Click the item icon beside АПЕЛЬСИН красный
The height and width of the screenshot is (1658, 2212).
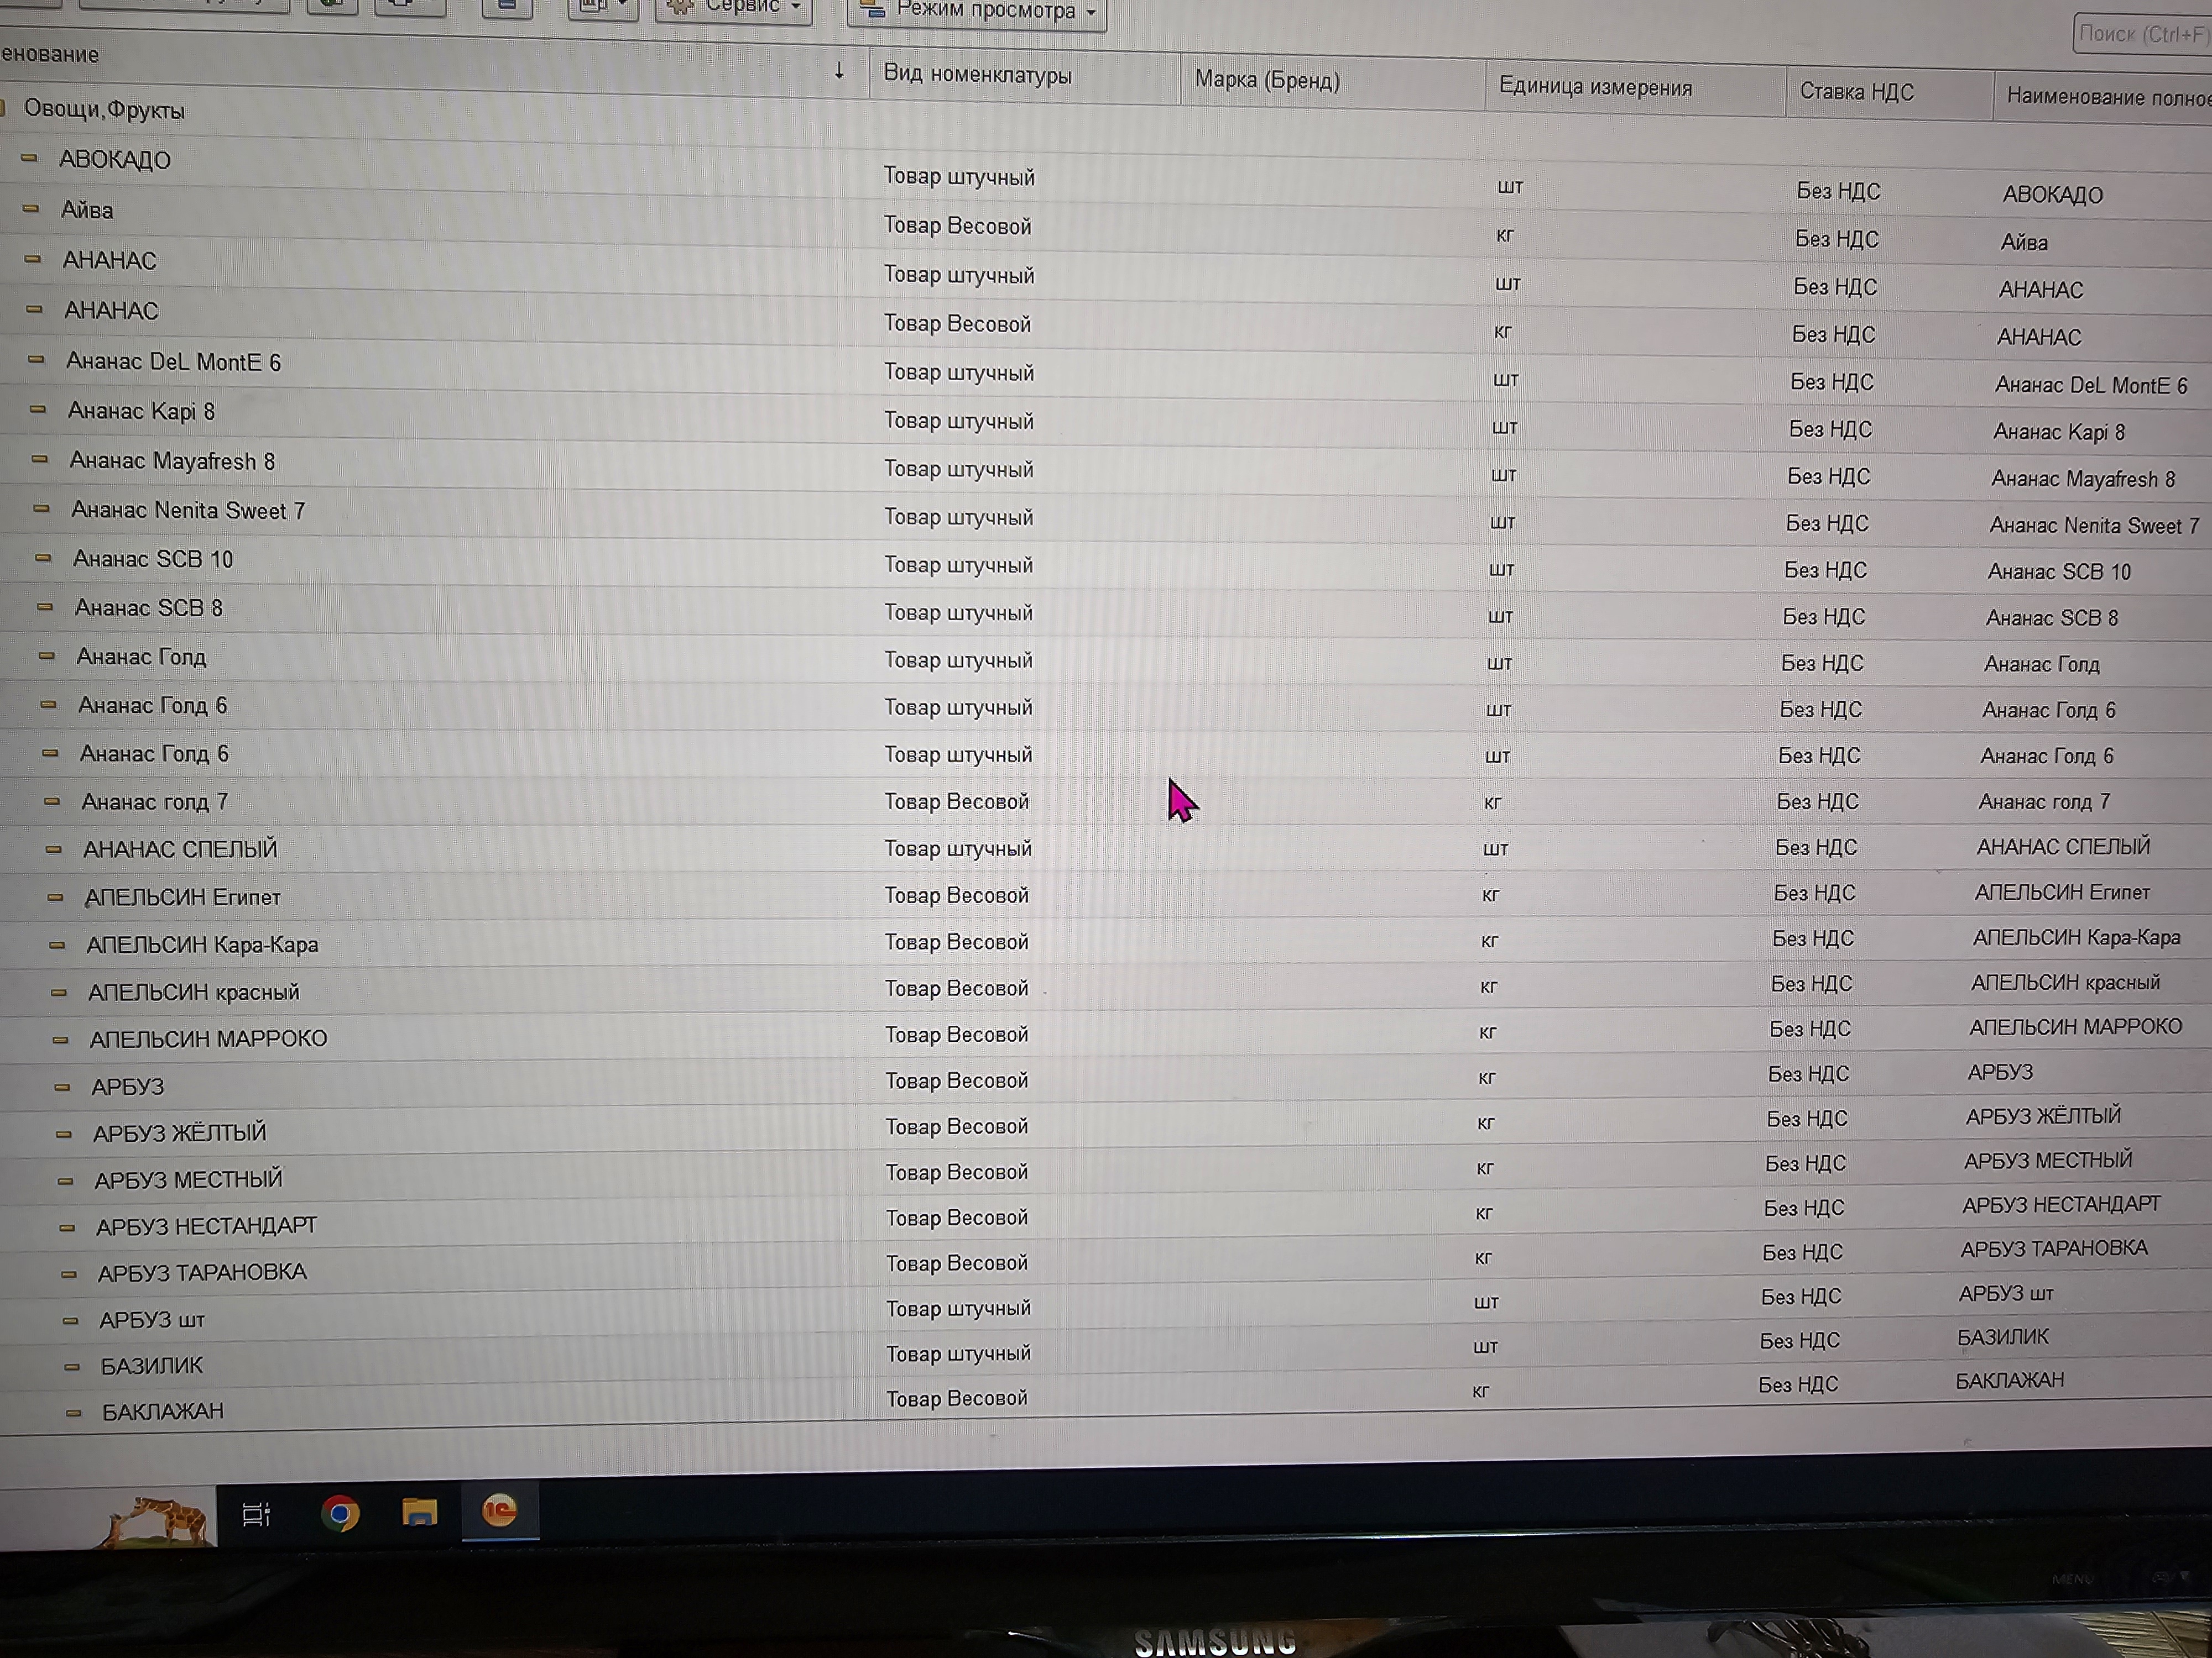(x=59, y=991)
